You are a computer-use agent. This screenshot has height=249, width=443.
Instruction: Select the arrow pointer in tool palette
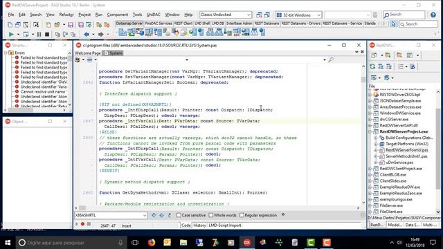point(393,24)
